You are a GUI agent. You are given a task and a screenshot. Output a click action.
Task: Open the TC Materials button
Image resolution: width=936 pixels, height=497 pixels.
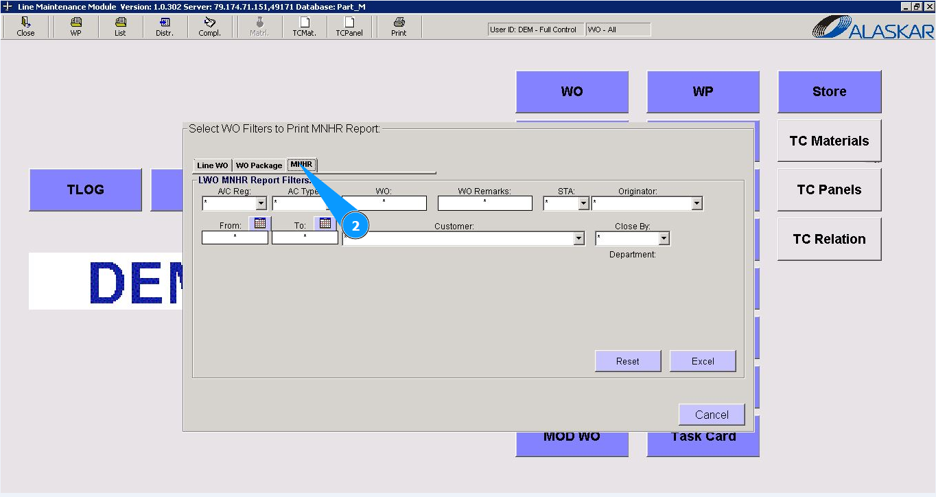[830, 141]
